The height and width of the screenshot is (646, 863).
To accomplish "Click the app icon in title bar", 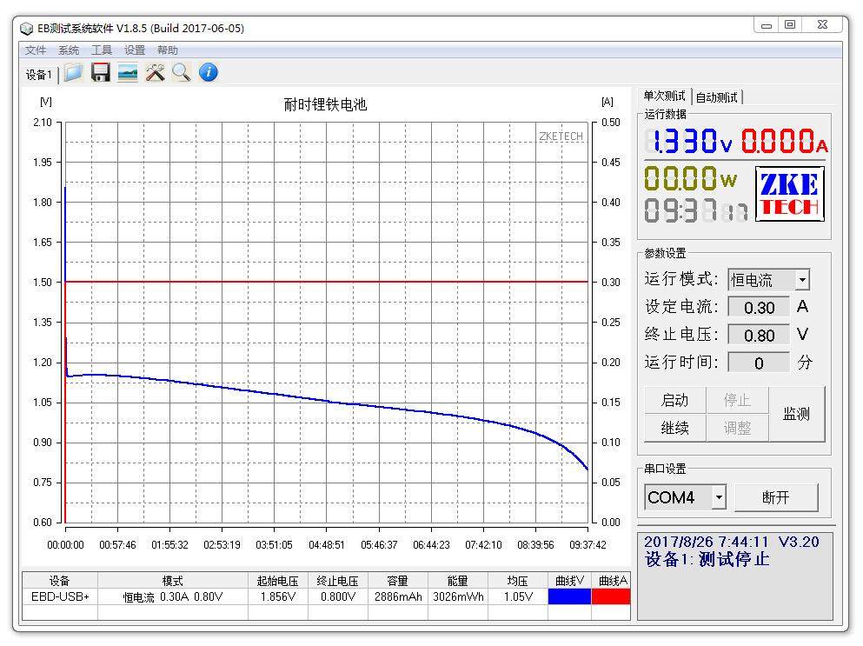I will click(27, 29).
